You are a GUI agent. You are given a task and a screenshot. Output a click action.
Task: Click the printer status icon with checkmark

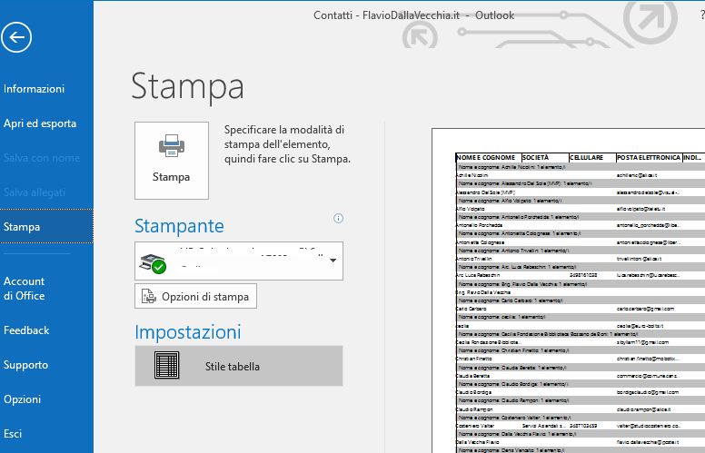point(153,264)
